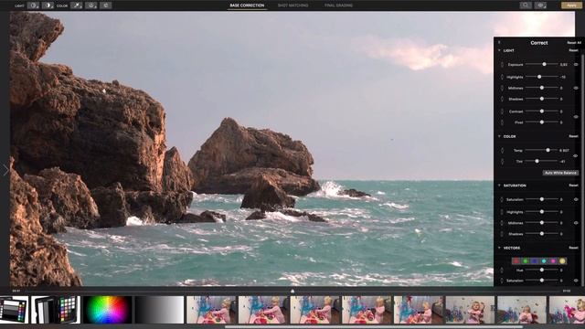The image size is (585, 329).
Task: Reset the LIGHT section
Action: coord(573,50)
